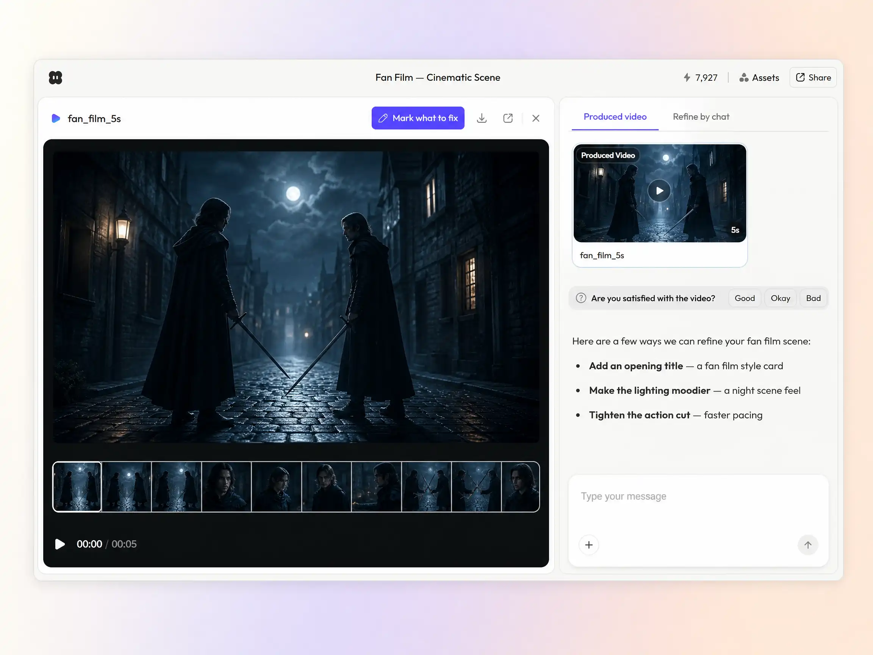Download the fan_film_5s video
This screenshot has height=655, width=873.
click(482, 118)
